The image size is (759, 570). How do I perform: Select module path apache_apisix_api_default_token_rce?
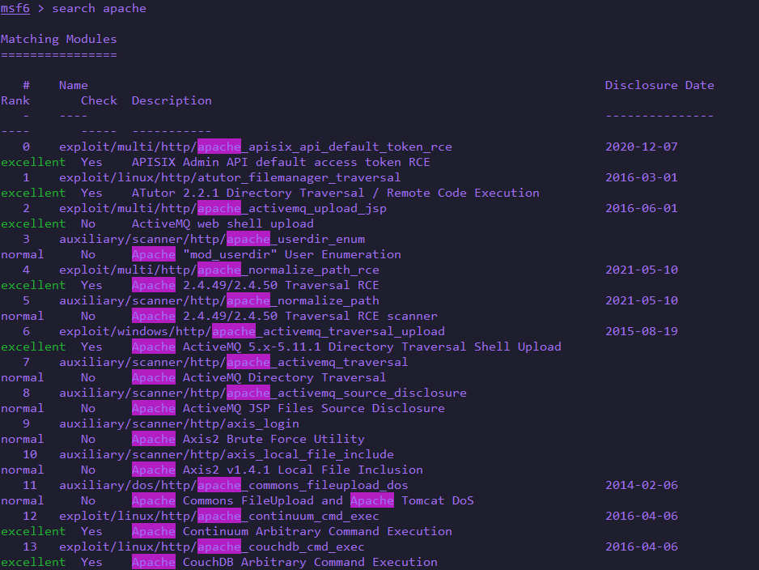click(x=256, y=147)
